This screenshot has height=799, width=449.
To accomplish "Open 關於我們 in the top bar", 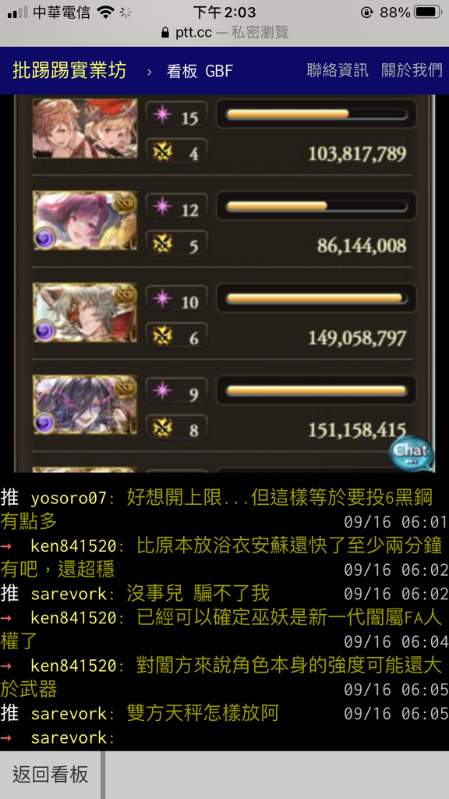I will pyautogui.click(x=412, y=69).
